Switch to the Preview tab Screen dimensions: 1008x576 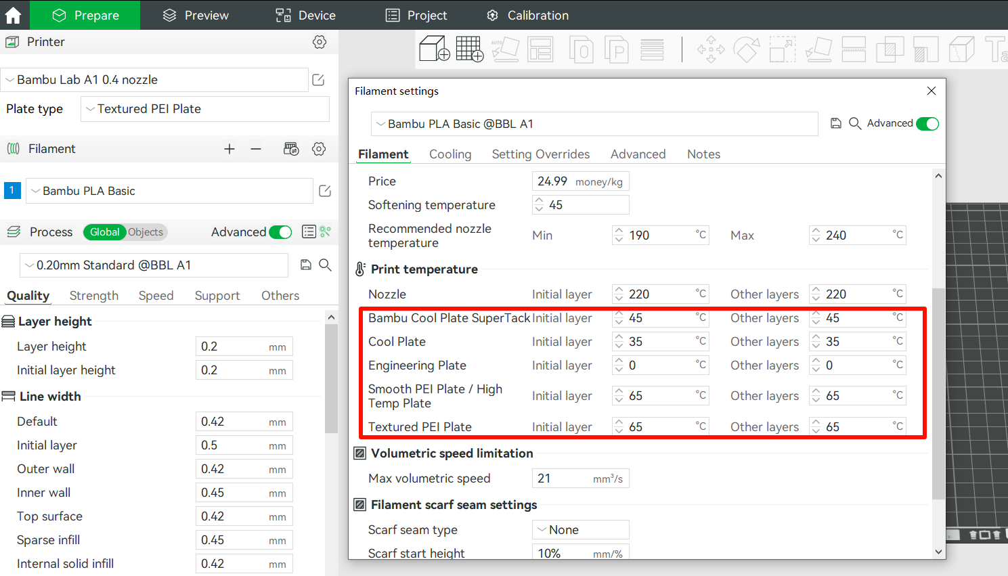click(x=196, y=15)
